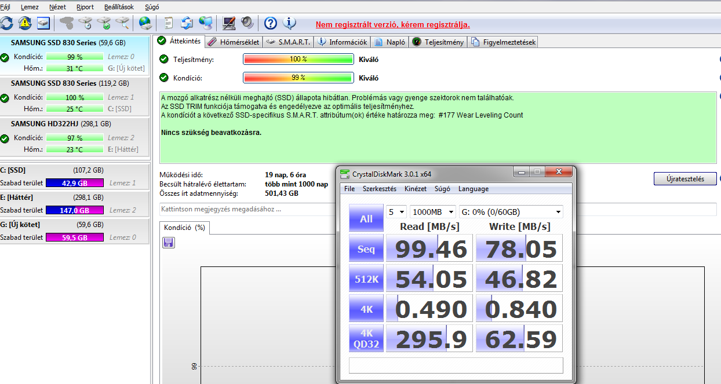
Task: Switch to the Figyelmeztetések tab
Action: pyautogui.click(x=503, y=42)
